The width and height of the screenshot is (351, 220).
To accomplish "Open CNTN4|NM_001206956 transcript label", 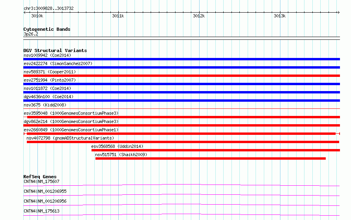I will click(x=45, y=201).
